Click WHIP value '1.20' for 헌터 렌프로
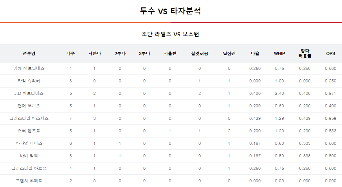Screen dimensions: 342x187 pyautogui.click(x=279, y=131)
